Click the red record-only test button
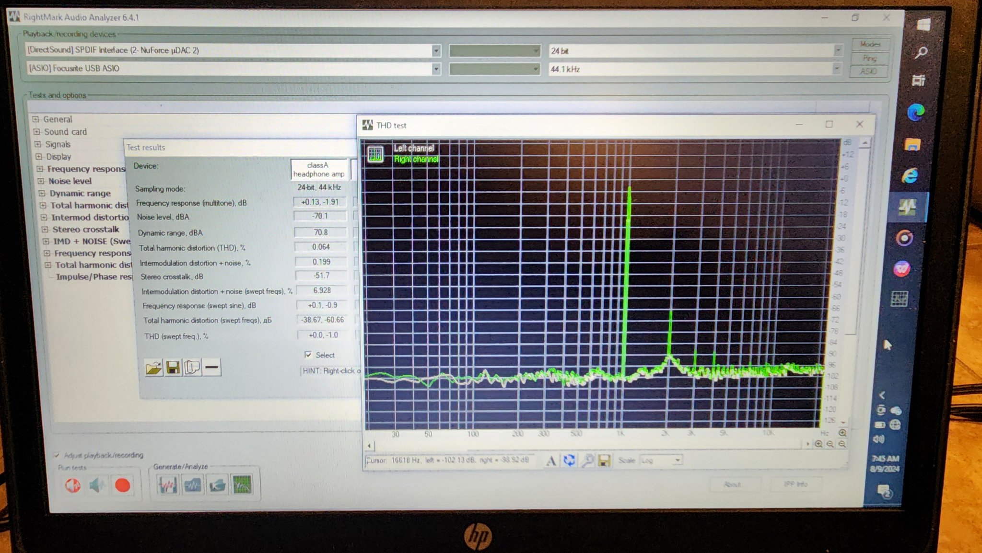Viewport: 982px width, 553px height. tap(122, 485)
